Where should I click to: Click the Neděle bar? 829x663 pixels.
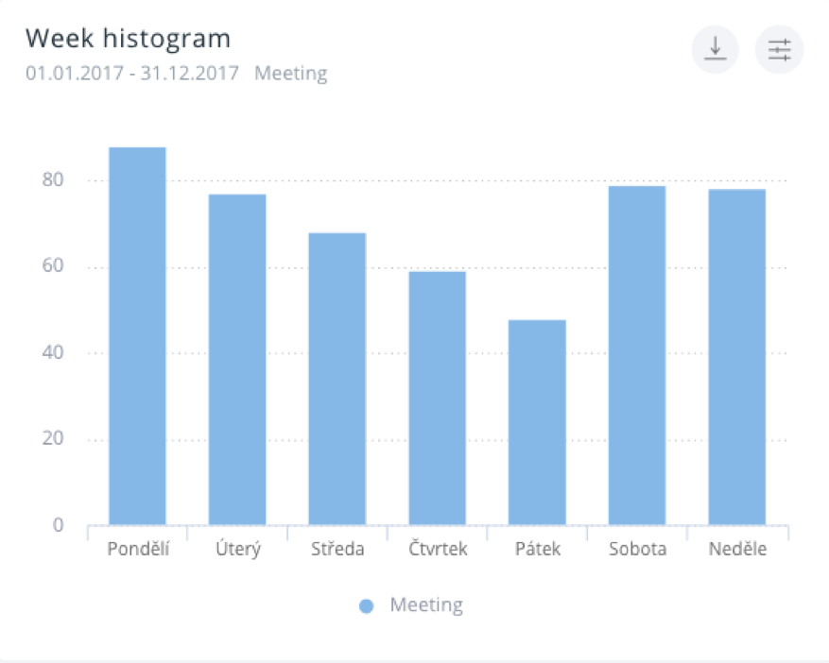pos(737,357)
